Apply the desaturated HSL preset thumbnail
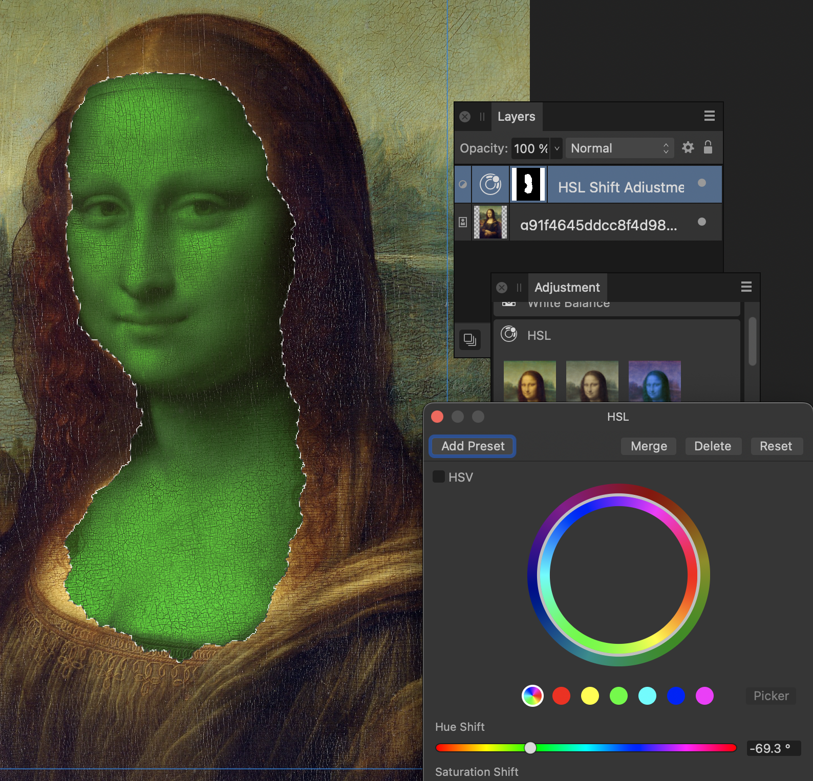Image resolution: width=813 pixels, height=781 pixels. point(592,381)
